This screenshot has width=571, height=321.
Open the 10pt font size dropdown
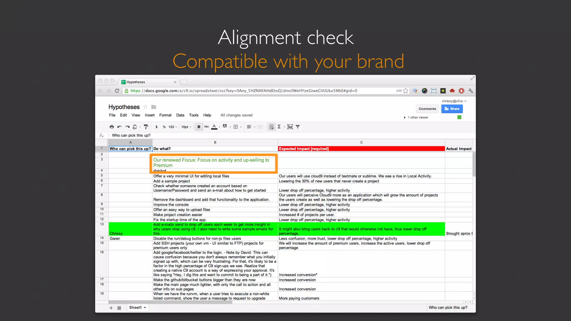click(x=186, y=127)
